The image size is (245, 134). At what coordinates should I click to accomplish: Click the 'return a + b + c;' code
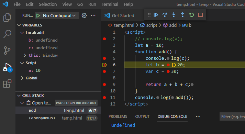tap(168, 85)
